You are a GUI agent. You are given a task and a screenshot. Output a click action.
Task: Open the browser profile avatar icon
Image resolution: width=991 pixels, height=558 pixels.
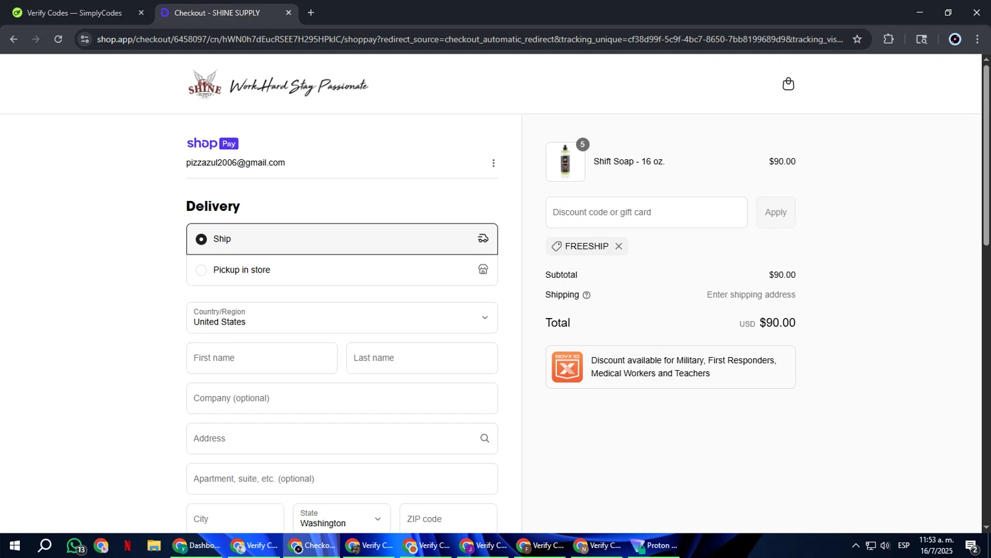pos(955,39)
